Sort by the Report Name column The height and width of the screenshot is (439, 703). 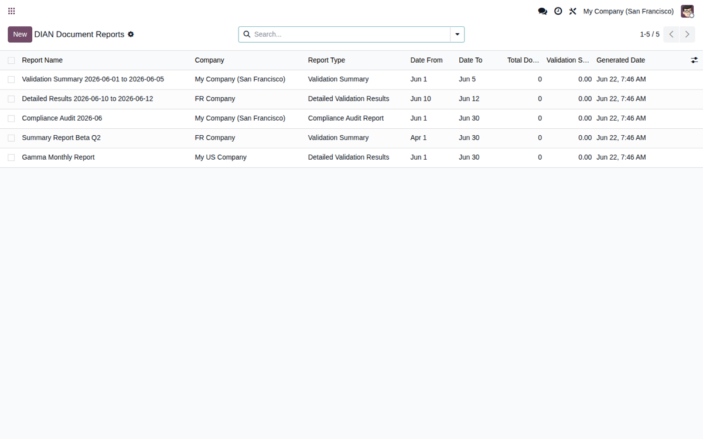pyautogui.click(x=42, y=60)
